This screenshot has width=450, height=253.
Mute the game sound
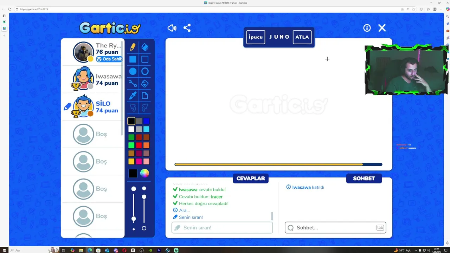[x=172, y=28]
